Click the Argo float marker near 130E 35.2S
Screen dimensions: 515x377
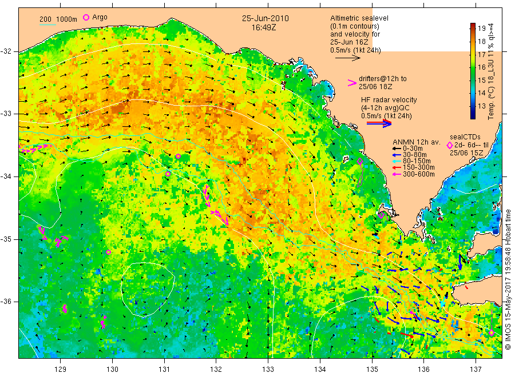pos(108,252)
